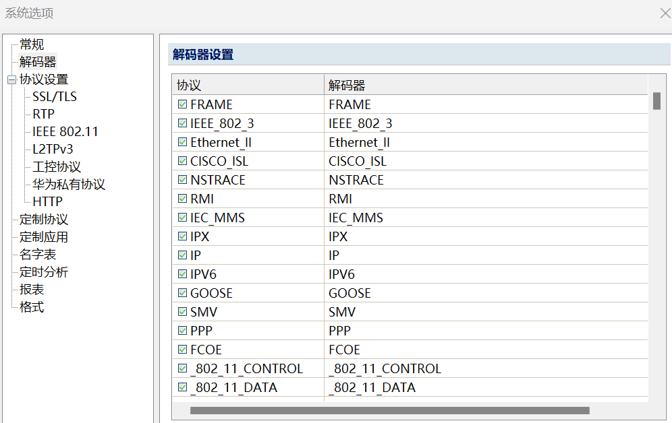This screenshot has width=672, height=423.
Task: Select the IEEE 802.11 tree item
Action: coord(65,132)
